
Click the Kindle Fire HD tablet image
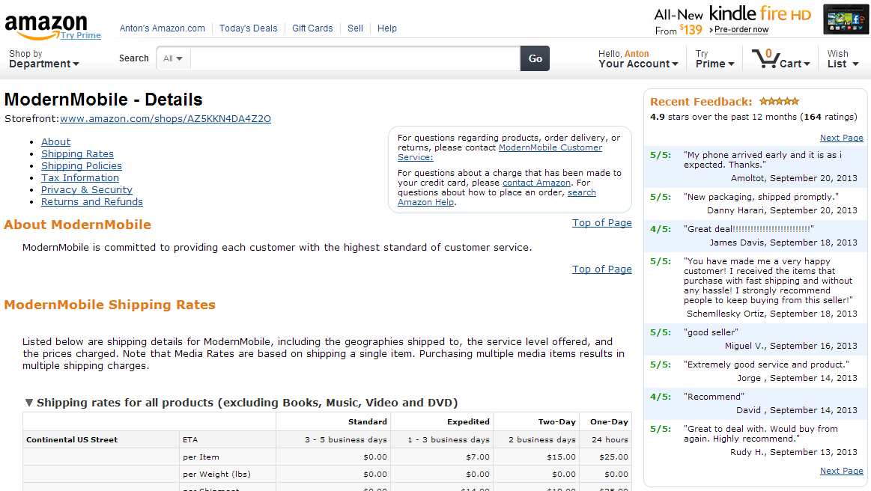point(846,19)
